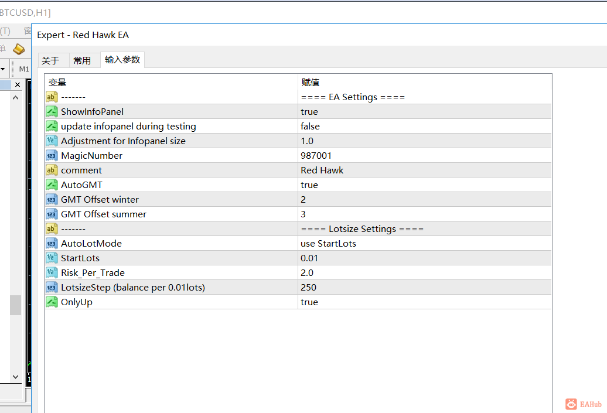The image size is (607, 413).
Task: Click integer icon next to MagicNumber
Action: pyautogui.click(x=52, y=156)
